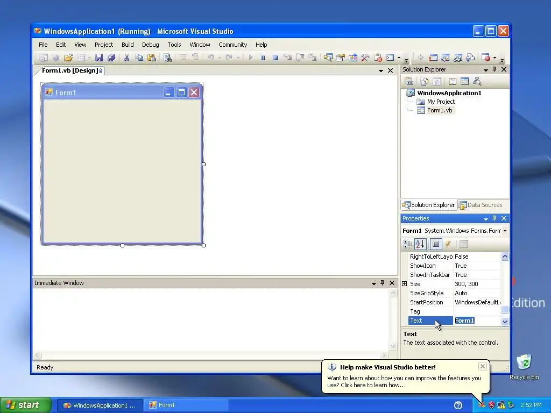Open dropdown beside Breakpoints toolbar icon
This screenshot has width=551, height=413.
[x=495, y=58]
